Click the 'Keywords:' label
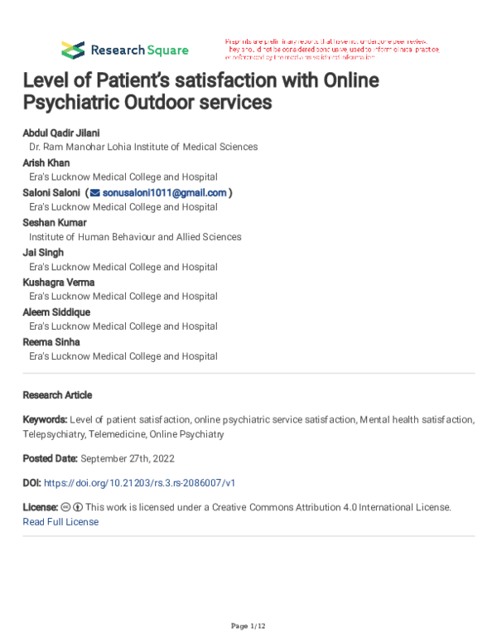Image resolution: width=497 pixels, height=643 pixels. (45, 420)
